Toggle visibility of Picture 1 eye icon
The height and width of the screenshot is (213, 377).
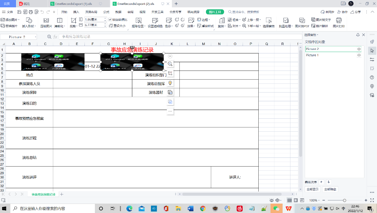point(359,55)
